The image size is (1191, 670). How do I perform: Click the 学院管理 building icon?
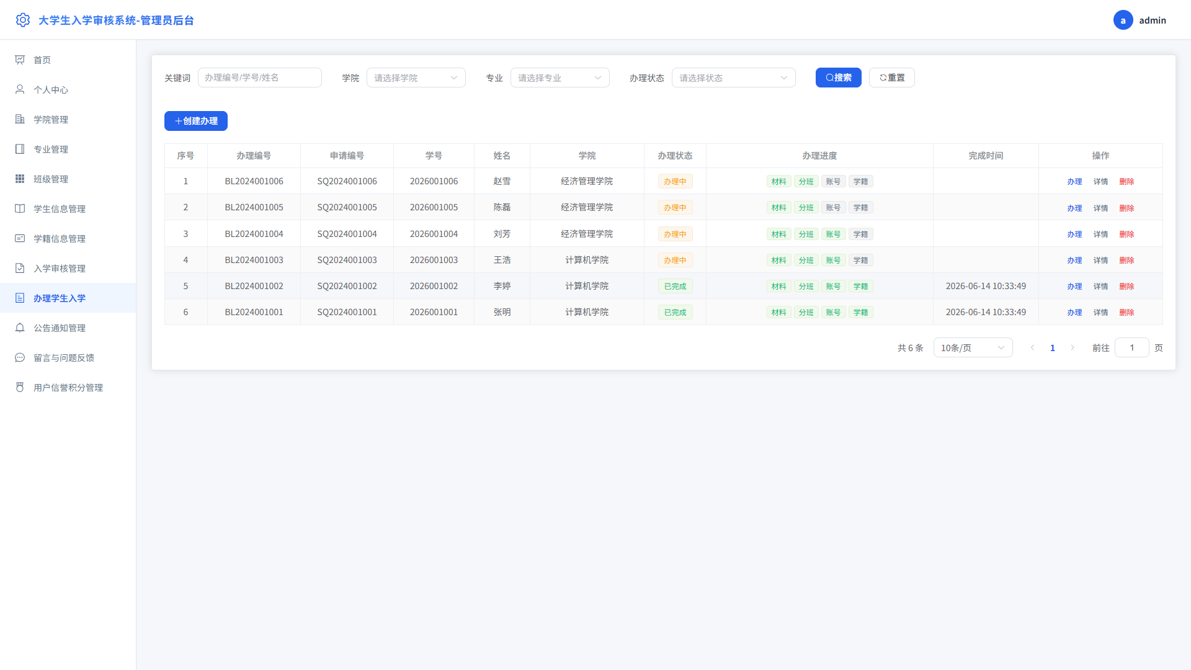tap(20, 119)
